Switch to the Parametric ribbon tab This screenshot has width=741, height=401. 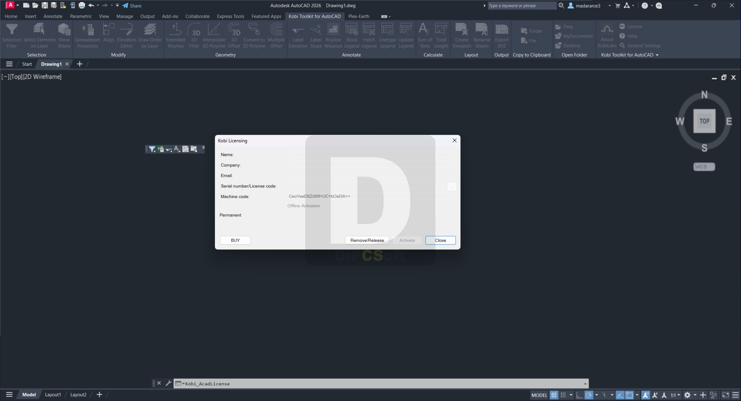click(81, 16)
